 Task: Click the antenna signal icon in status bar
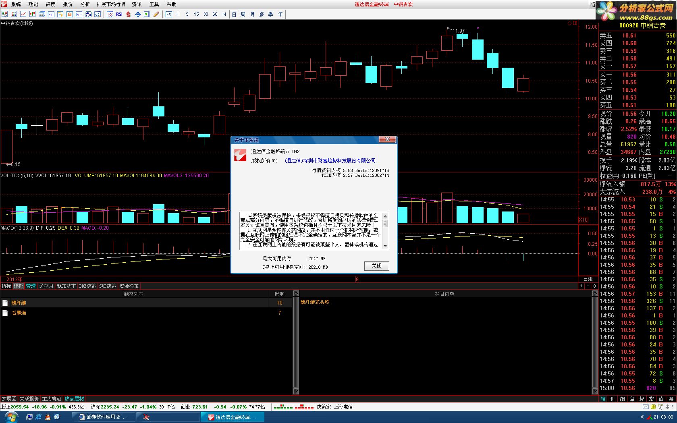660,407
